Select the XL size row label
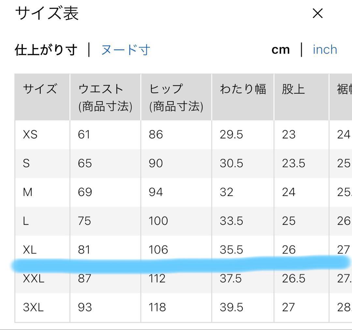Screen dimensions: 352x330 [x=30, y=250]
